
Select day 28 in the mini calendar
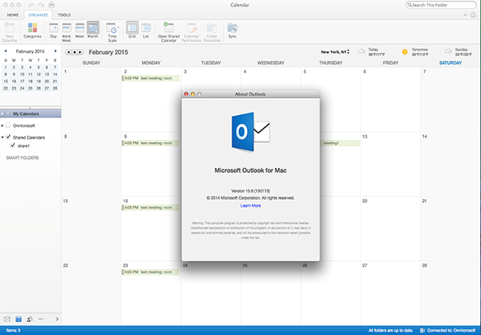click(x=55, y=88)
